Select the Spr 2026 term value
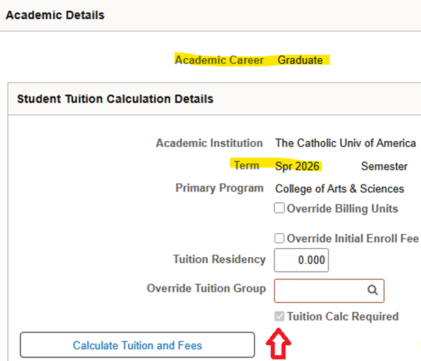Viewport: 421px width, 361px height. [x=297, y=166]
